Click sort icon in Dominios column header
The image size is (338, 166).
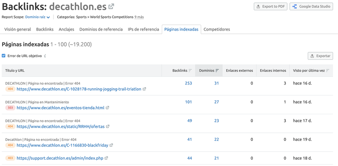pos(217,71)
